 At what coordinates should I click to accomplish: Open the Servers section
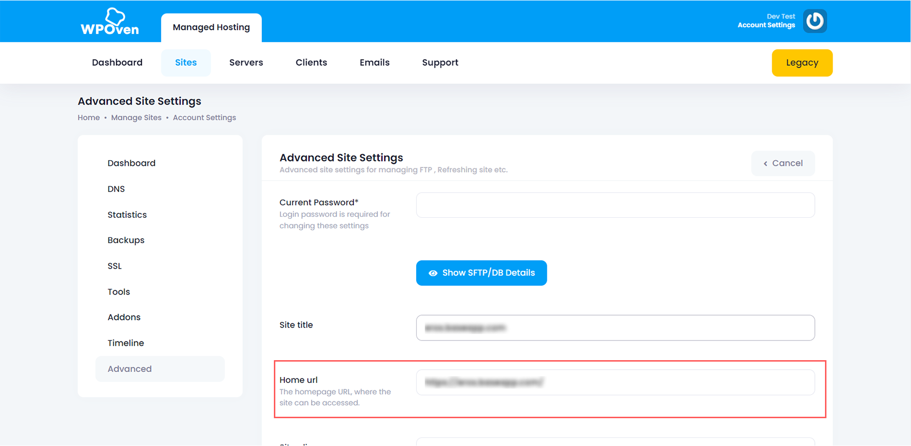pyautogui.click(x=246, y=62)
